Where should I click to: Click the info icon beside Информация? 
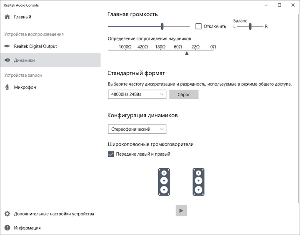click(x=7, y=228)
